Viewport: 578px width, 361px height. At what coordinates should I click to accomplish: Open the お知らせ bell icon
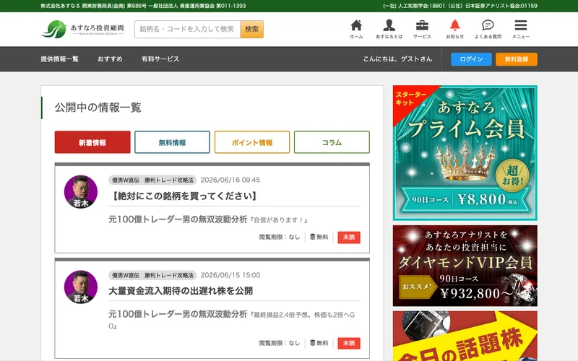[455, 29]
